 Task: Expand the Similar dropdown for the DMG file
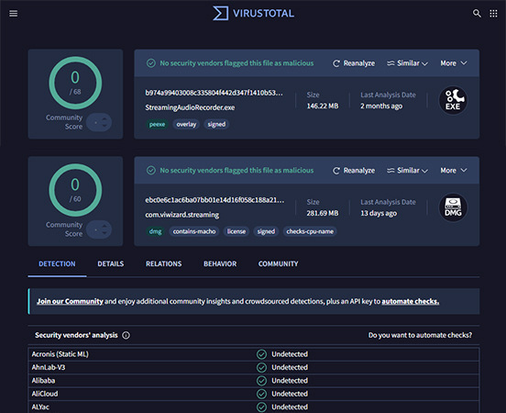tap(407, 171)
